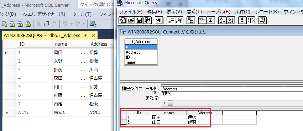Open 条件(C) menu in Microsoft Query
The image size is (303, 131).
coord(243,12)
